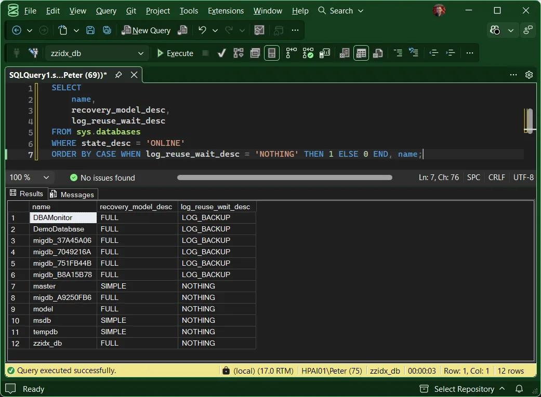Viewport: 541px width, 397px height.
Task: Click the activity monitor chart icon
Action: 259,30
